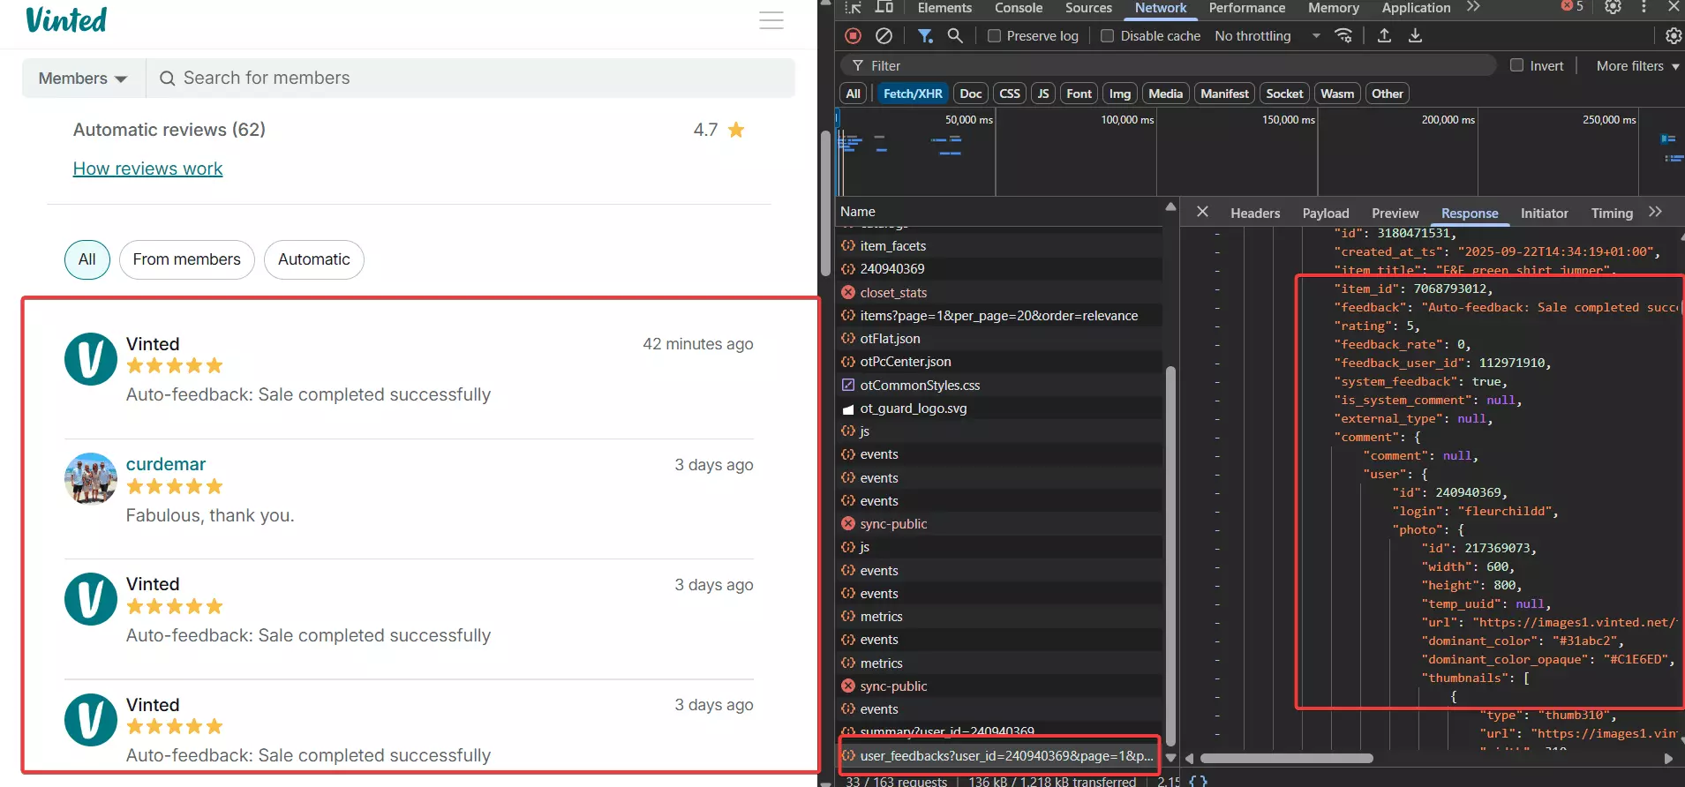Open Network panel settings gear
This screenshot has width=1685, height=787.
coord(1673,36)
